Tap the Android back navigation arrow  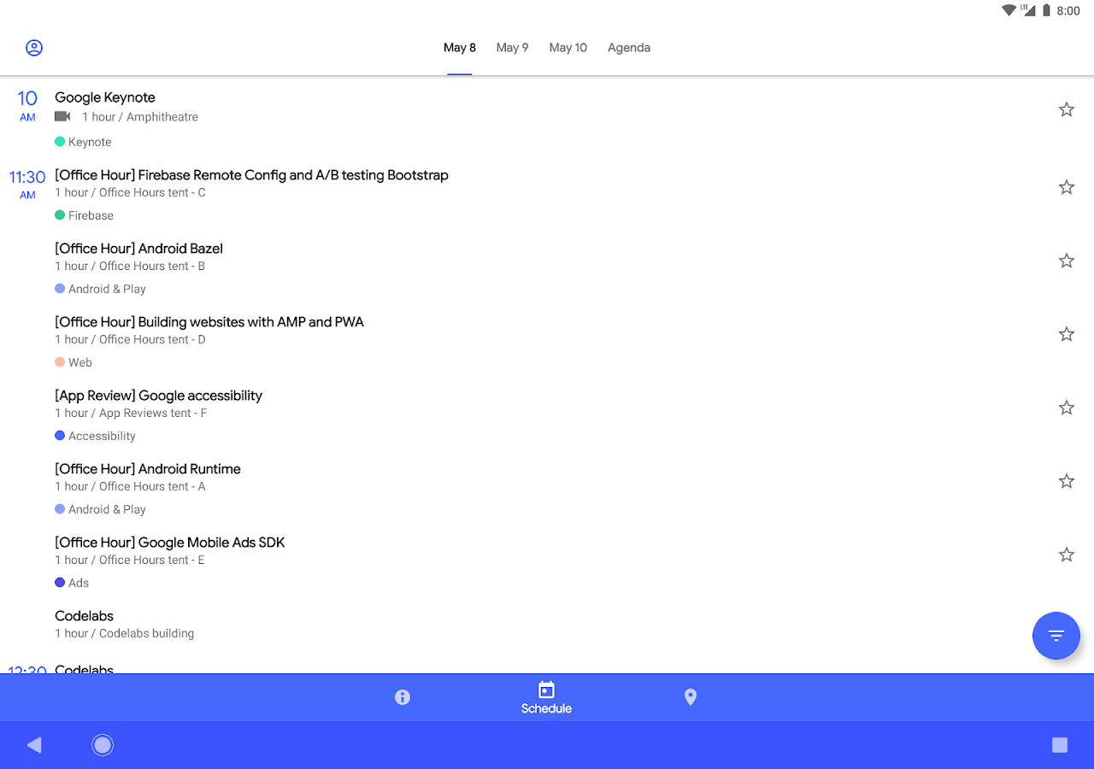pos(34,745)
